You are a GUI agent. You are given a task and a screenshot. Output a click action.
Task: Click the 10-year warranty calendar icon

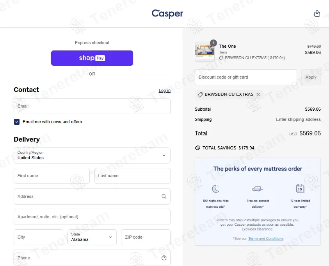pos(300,189)
